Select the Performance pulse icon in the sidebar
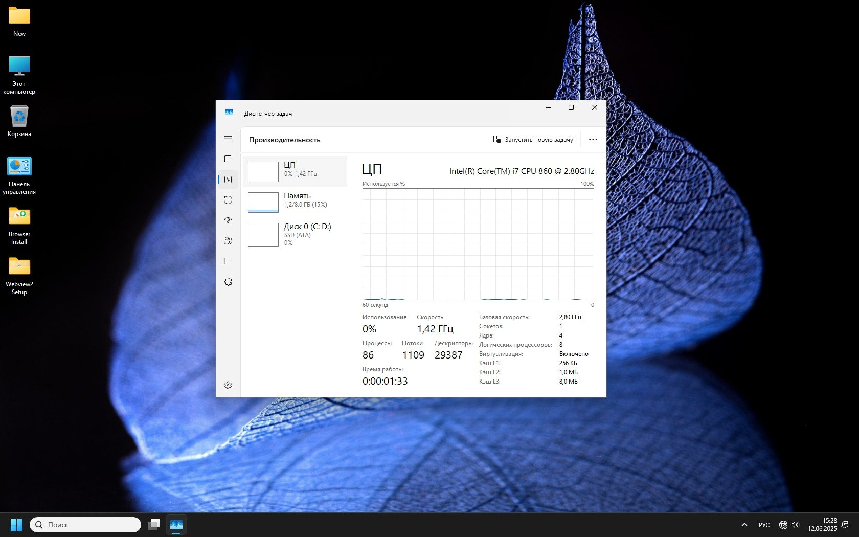The height and width of the screenshot is (537, 859). pyautogui.click(x=228, y=179)
